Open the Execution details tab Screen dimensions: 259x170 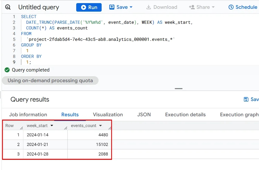click(x=185, y=114)
